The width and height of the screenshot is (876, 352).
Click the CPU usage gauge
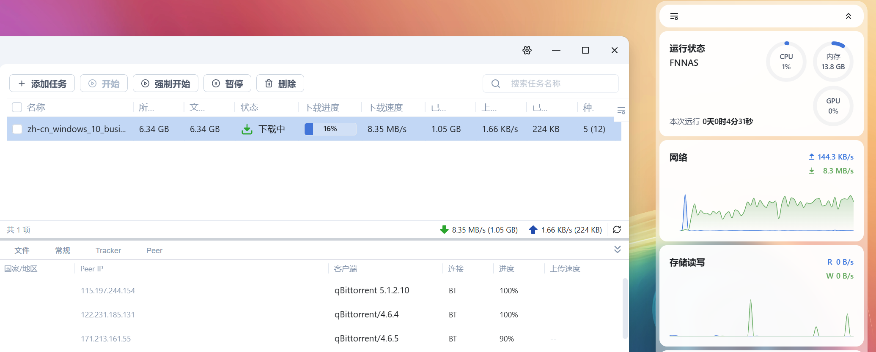(786, 62)
